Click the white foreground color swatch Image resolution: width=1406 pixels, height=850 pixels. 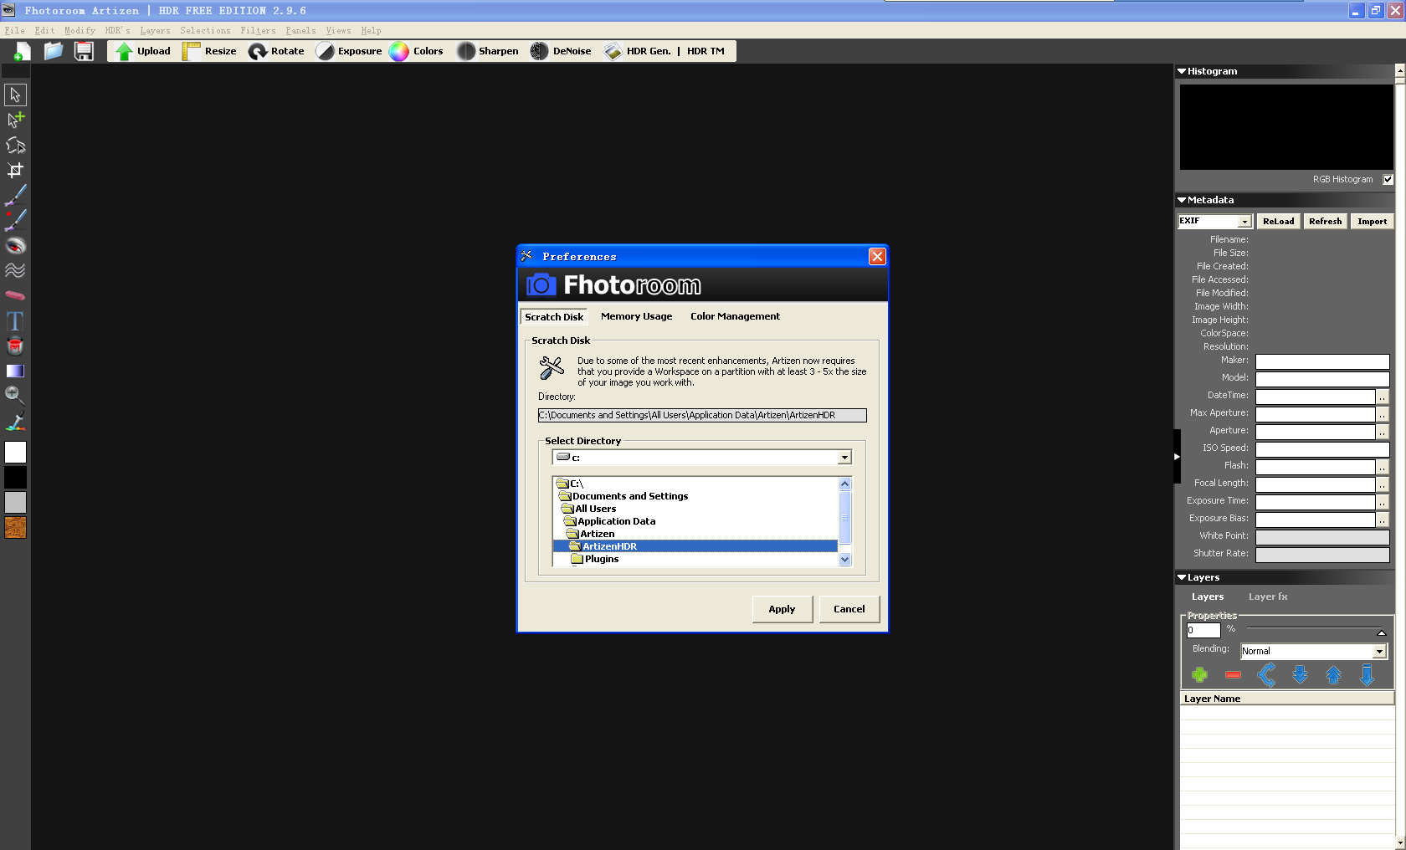tap(15, 452)
